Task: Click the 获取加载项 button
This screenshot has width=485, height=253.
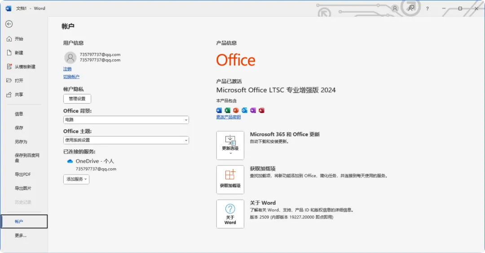Action: tap(230, 180)
